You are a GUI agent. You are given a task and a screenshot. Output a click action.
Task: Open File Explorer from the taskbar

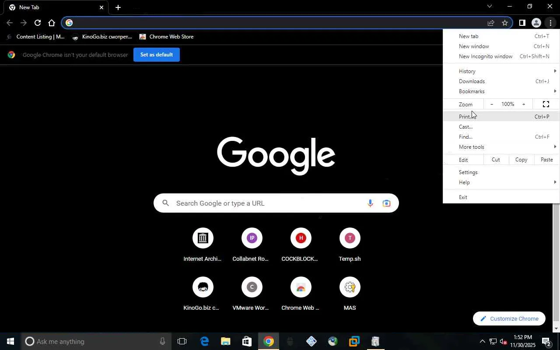[x=225, y=341]
